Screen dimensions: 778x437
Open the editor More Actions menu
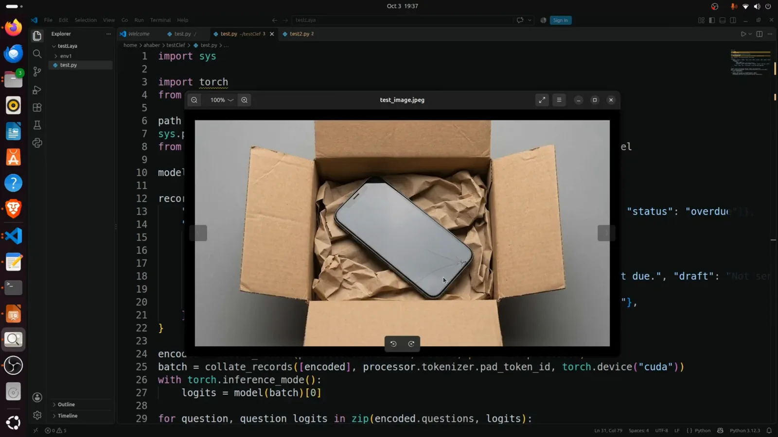[770, 34]
